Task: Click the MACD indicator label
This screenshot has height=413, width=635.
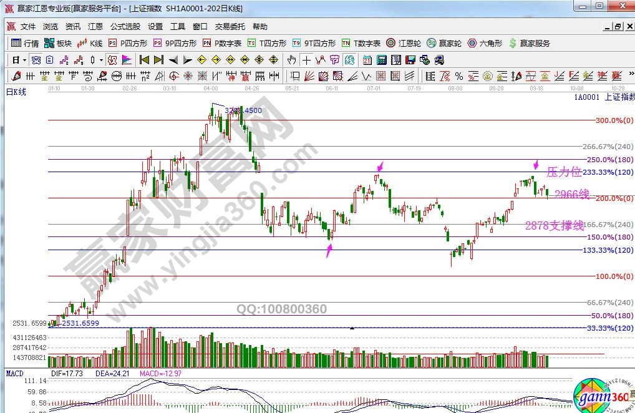Action: pyautogui.click(x=15, y=373)
